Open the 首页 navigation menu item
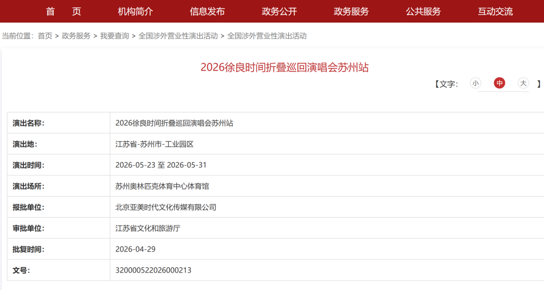544x290 pixels. click(x=63, y=12)
